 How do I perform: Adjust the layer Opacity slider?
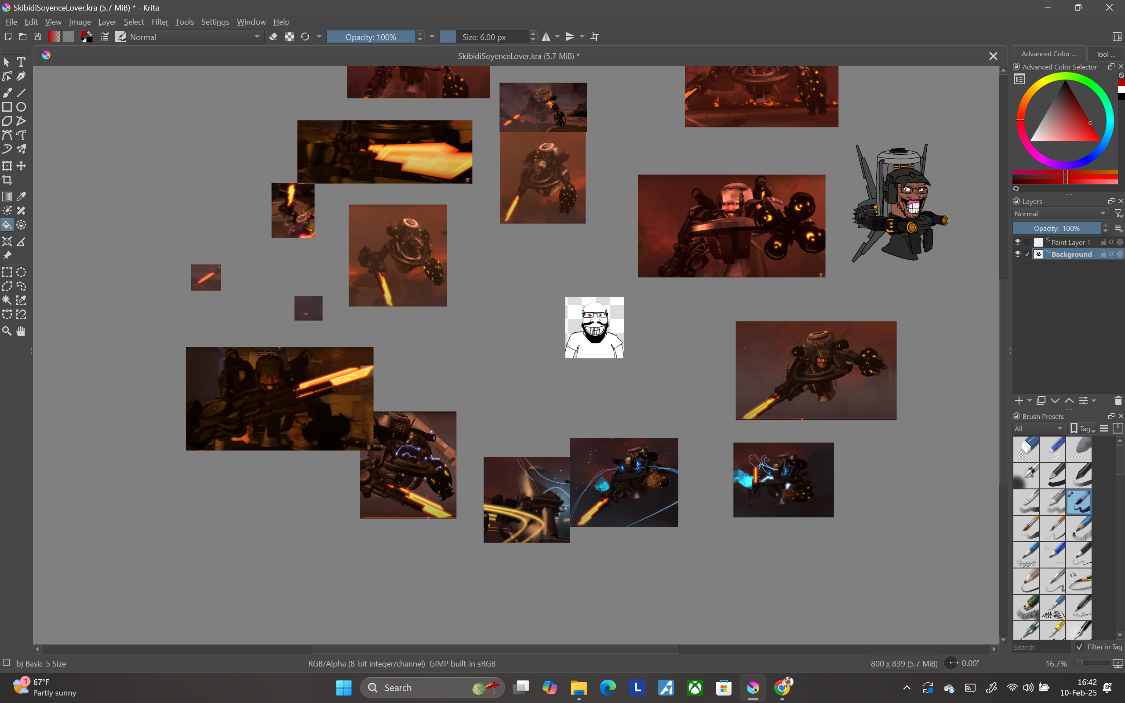click(x=1057, y=228)
